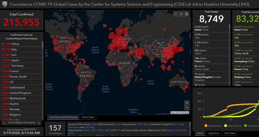259x137 pixels.
Task: Show the map legend list icon
Action: (x=181, y=14)
